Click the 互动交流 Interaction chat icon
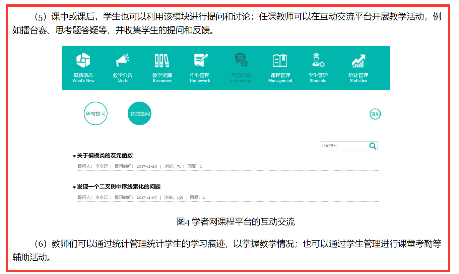459x274 pixels. 241,60
